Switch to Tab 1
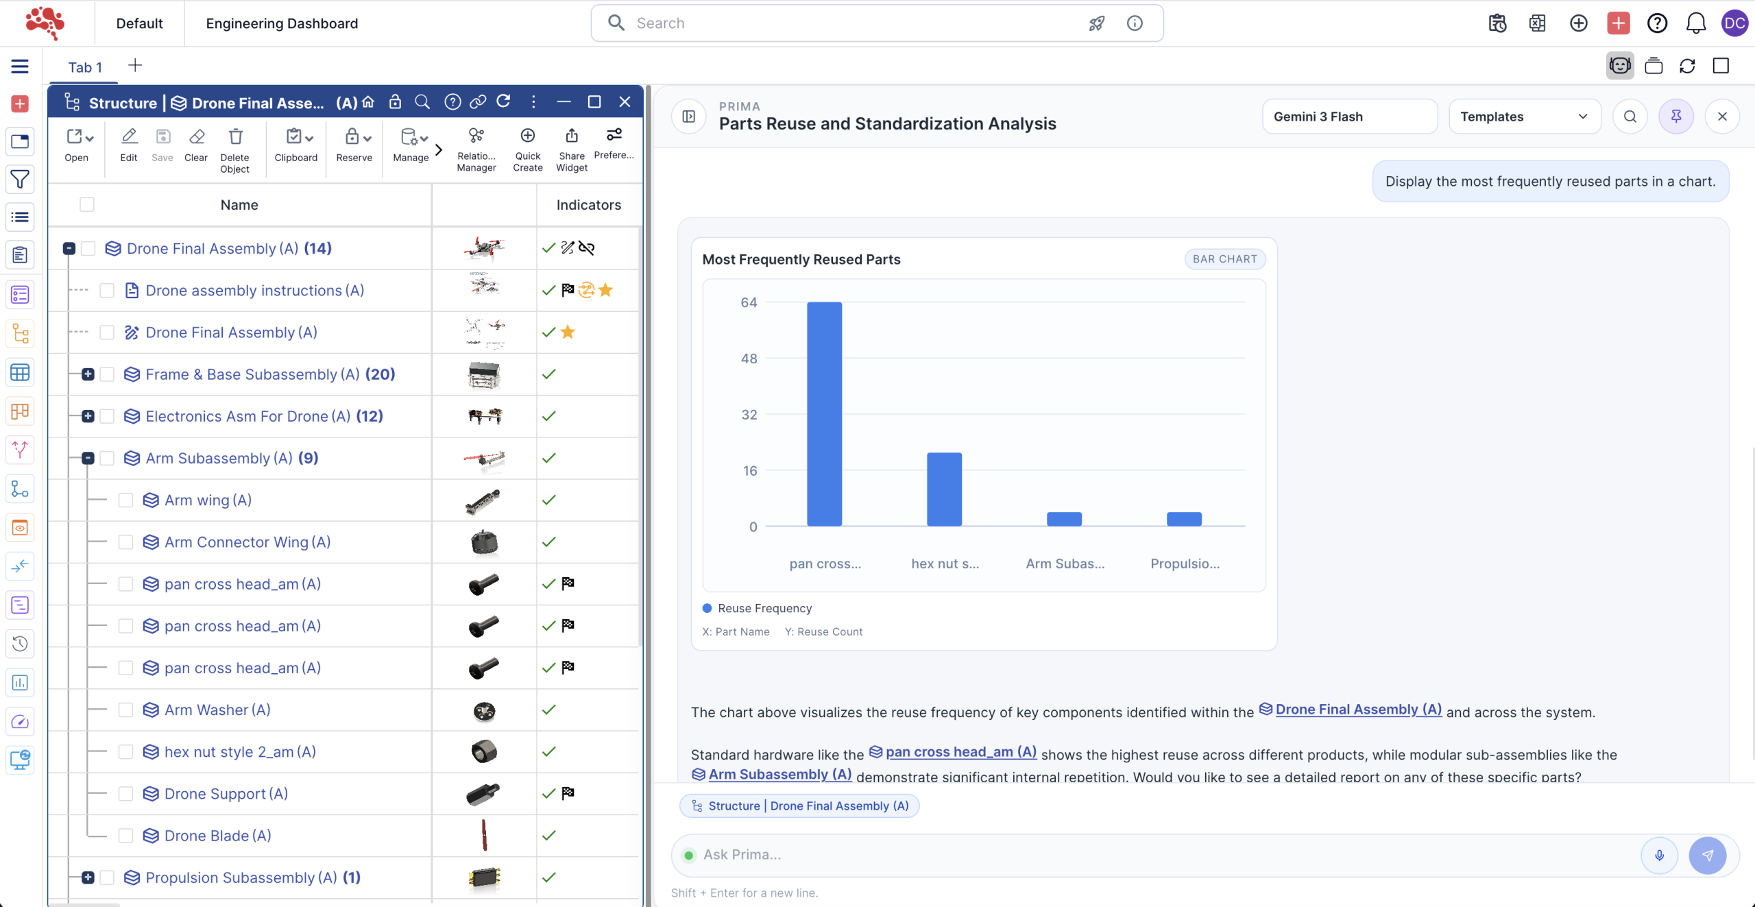 click(85, 67)
